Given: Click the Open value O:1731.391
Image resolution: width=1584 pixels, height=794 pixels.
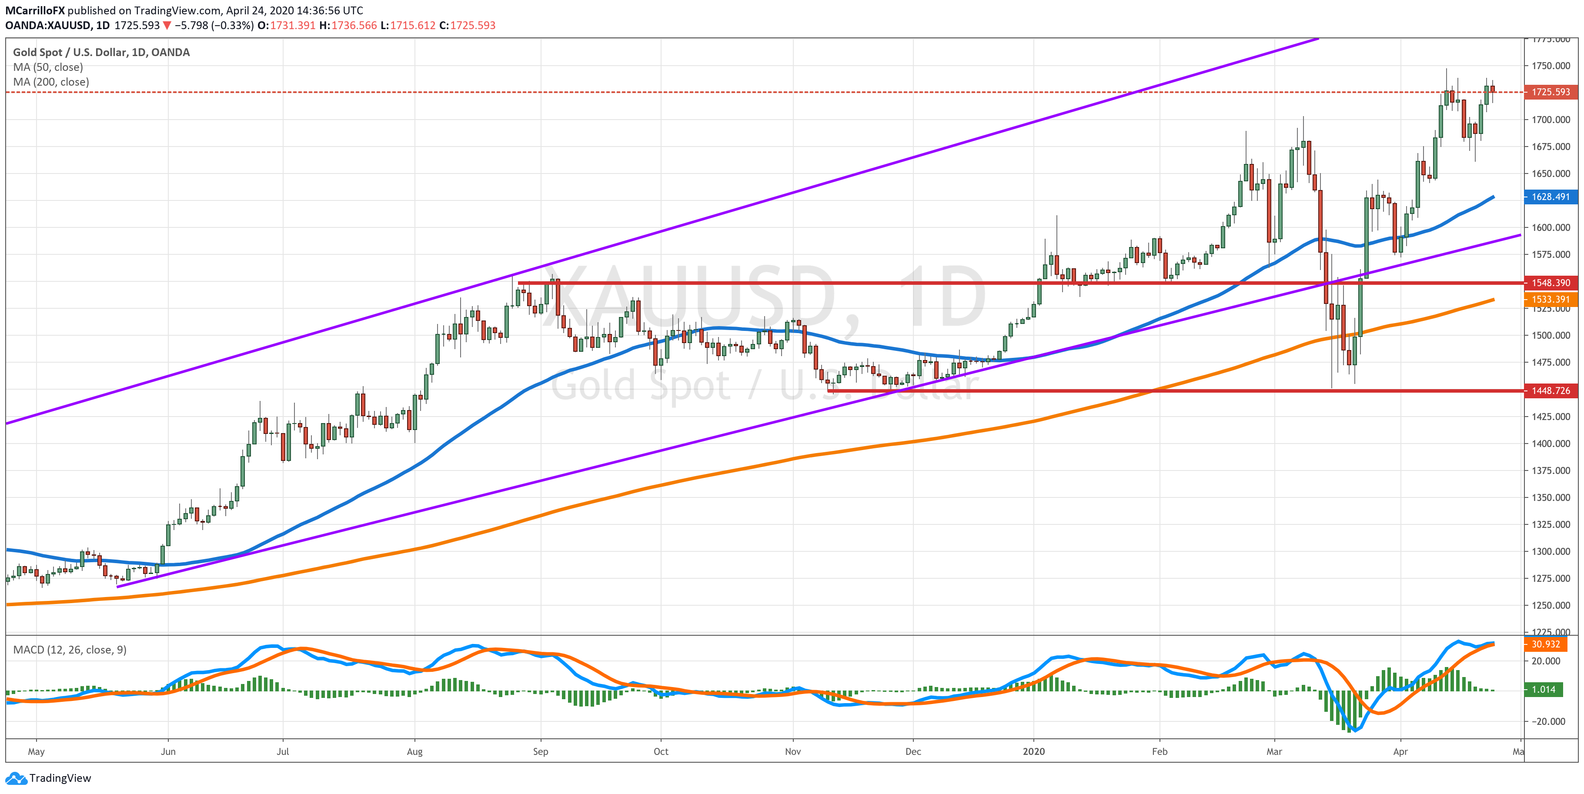Looking at the screenshot, I should pyautogui.click(x=286, y=25).
